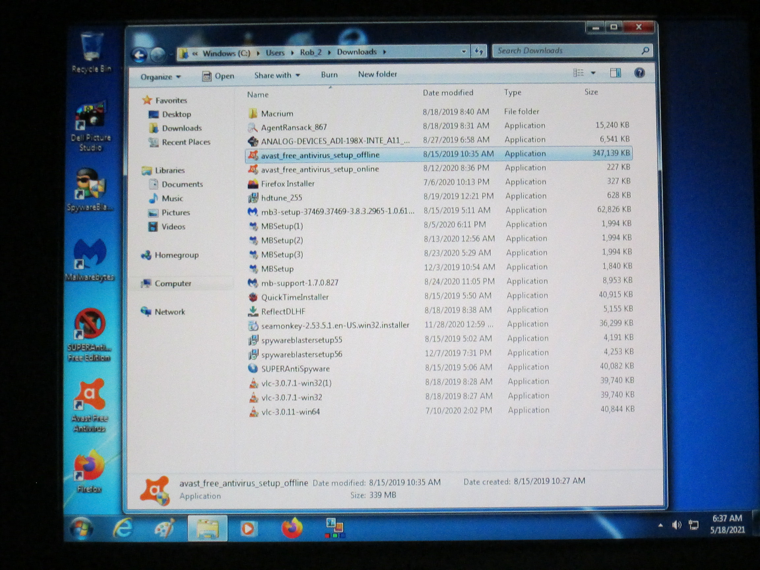Expand the breadcrumb arrow after Windows (C:)
760x570 pixels.
(x=258, y=53)
